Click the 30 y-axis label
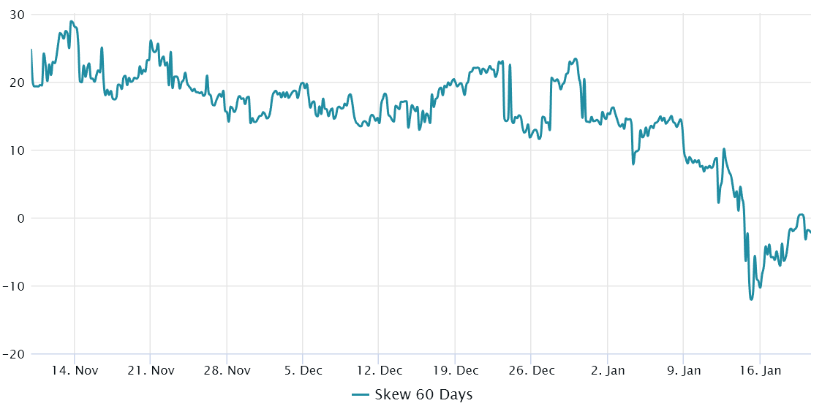The width and height of the screenshot is (822, 414). tap(17, 15)
